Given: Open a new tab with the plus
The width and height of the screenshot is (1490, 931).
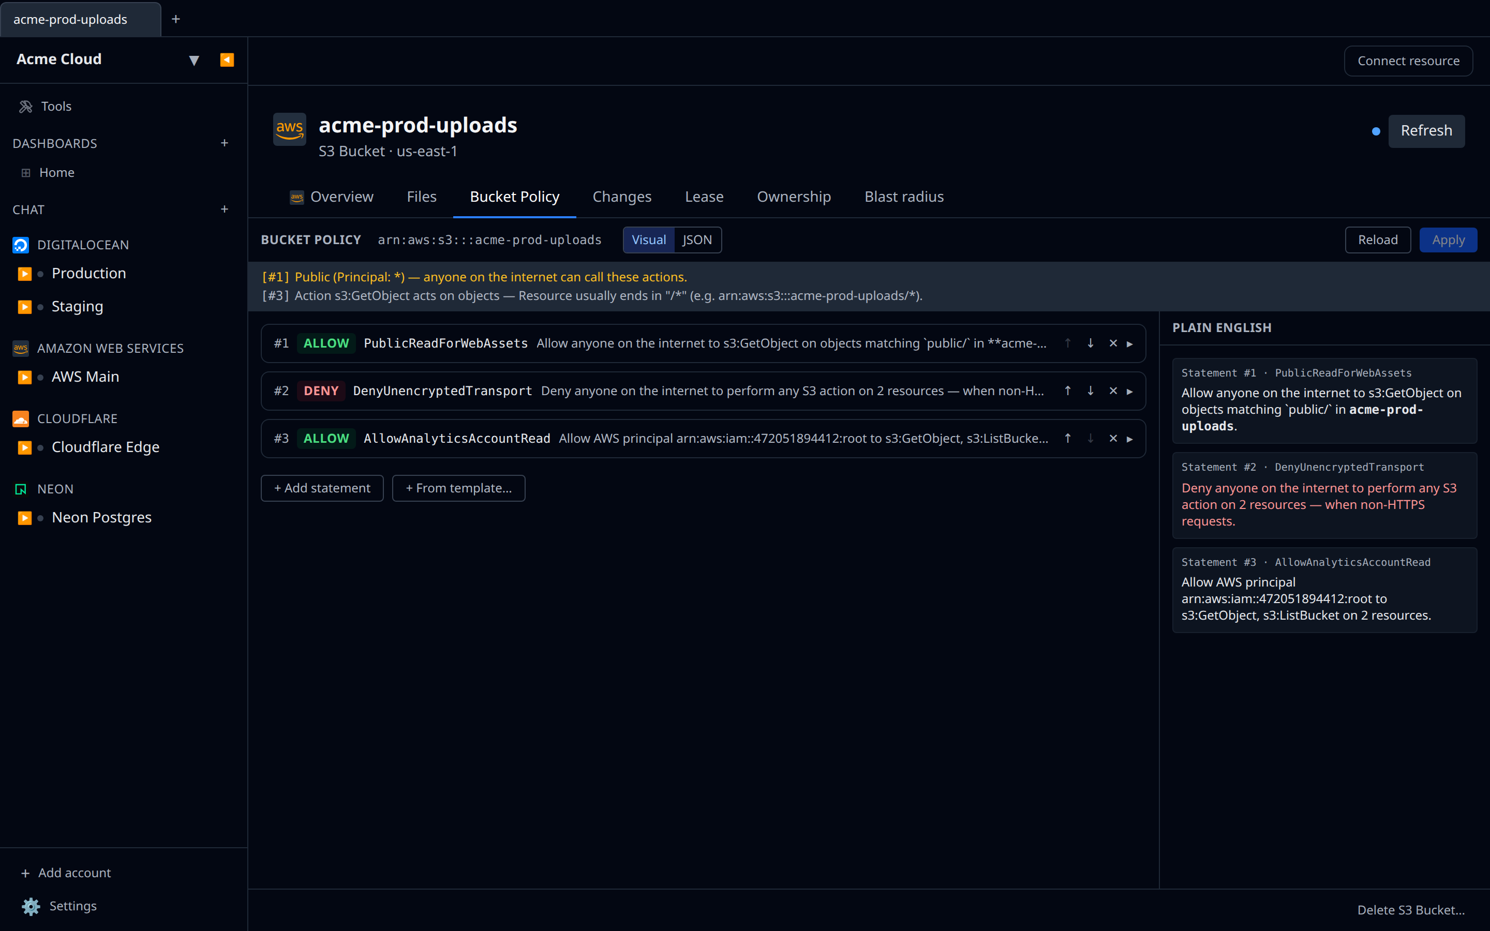Looking at the screenshot, I should (175, 19).
